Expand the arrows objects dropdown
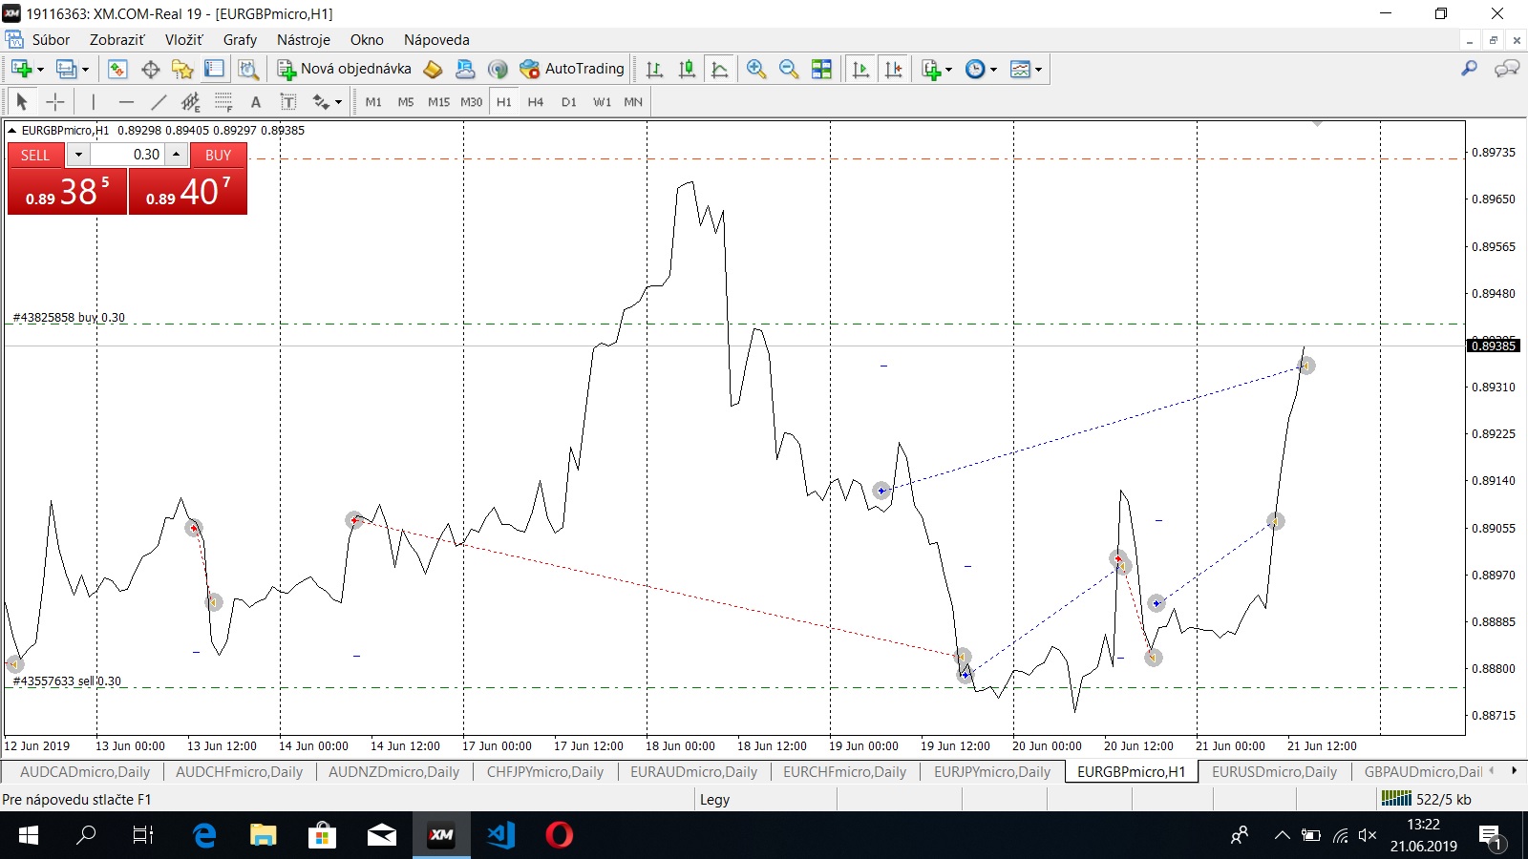 tap(338, 102)
